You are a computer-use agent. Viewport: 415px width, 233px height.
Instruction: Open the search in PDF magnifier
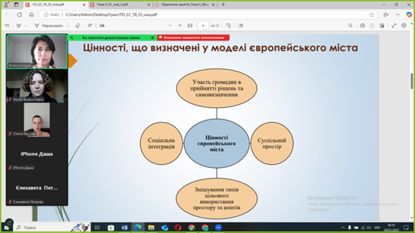pos(350,25)
